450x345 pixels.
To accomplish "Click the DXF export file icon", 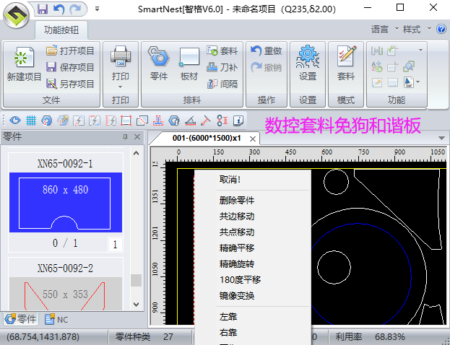I will click(408, 82).
